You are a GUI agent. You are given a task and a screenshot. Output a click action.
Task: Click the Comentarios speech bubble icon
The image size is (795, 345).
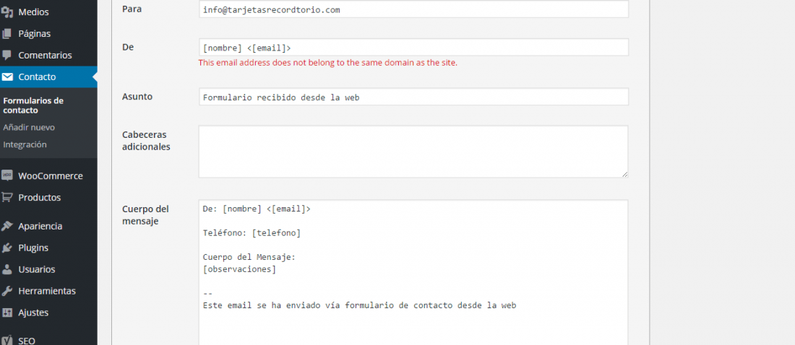click(x=7, y=56)
